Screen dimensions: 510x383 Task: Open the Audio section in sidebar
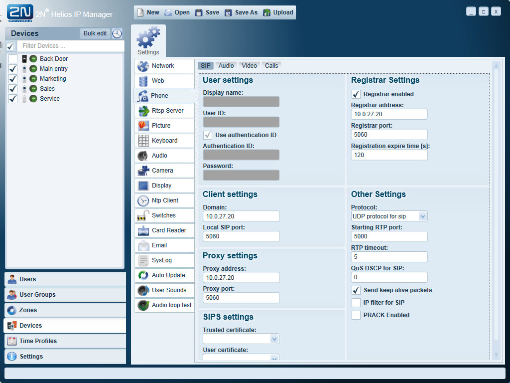pyautogui.click(x=164, y=156)
